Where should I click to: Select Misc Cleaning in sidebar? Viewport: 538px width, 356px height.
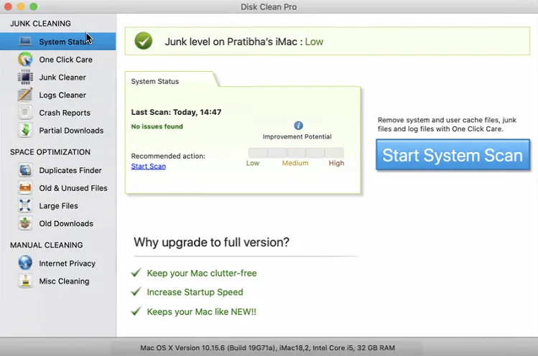(x=64, y=281)
